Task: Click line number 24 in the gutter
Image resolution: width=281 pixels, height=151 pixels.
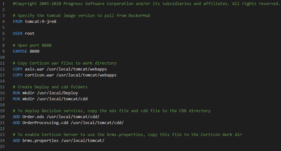Action: tap(3, 140)
